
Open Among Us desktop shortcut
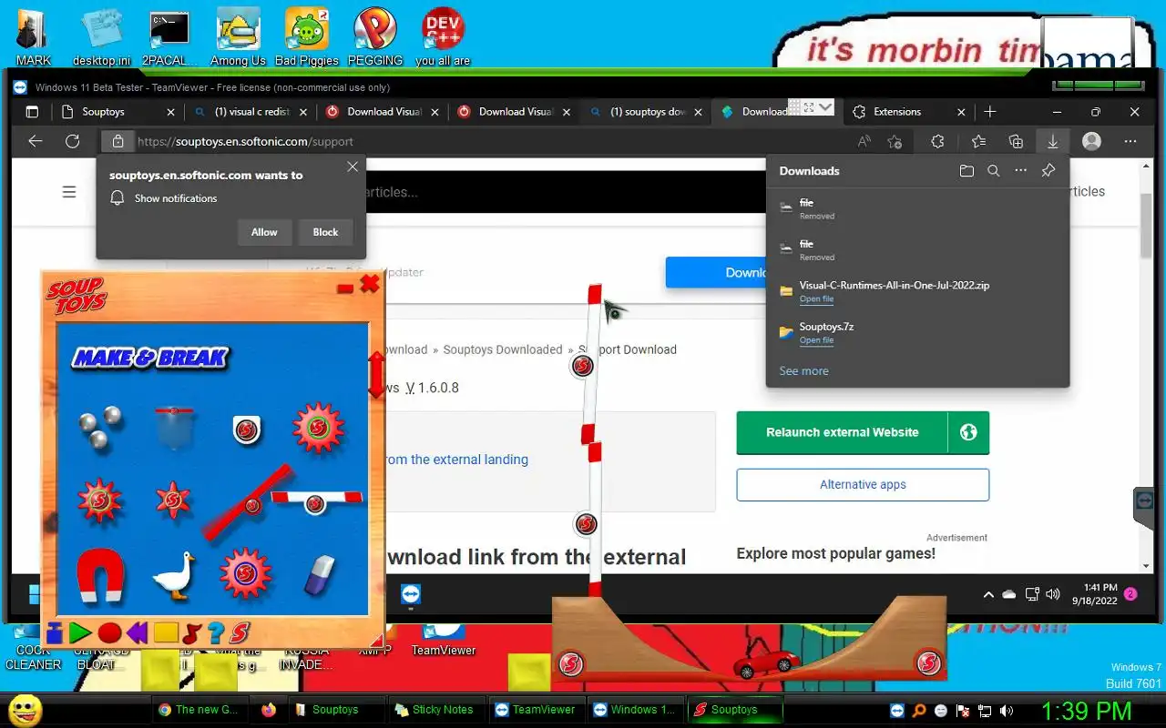[238, 36]
